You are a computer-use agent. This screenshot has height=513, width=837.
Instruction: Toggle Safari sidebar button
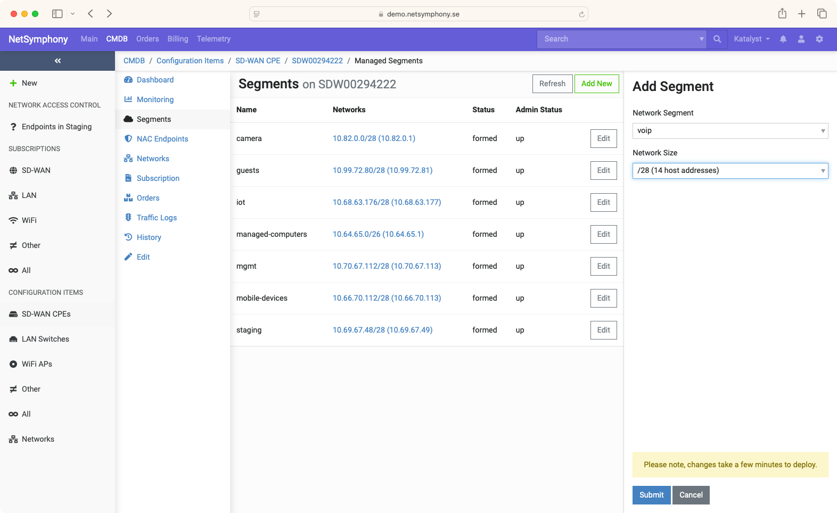[x=58, y=14]
